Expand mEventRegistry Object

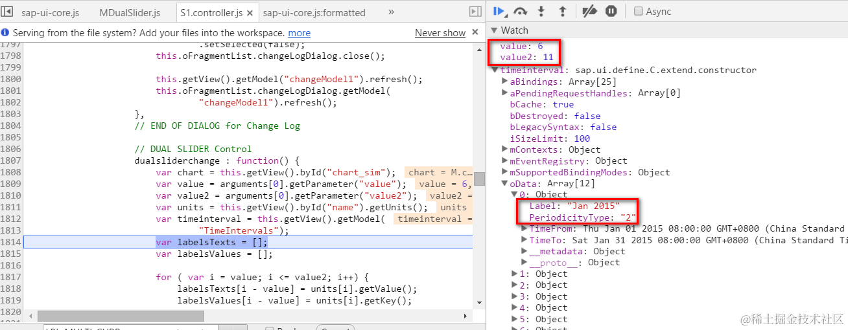point(505,161)
